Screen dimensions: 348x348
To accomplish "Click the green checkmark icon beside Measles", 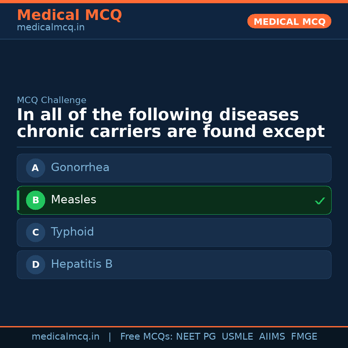I will [320, 201].
